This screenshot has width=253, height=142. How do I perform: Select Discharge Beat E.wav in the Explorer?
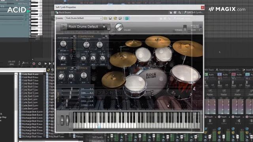[x=31, y=124]
